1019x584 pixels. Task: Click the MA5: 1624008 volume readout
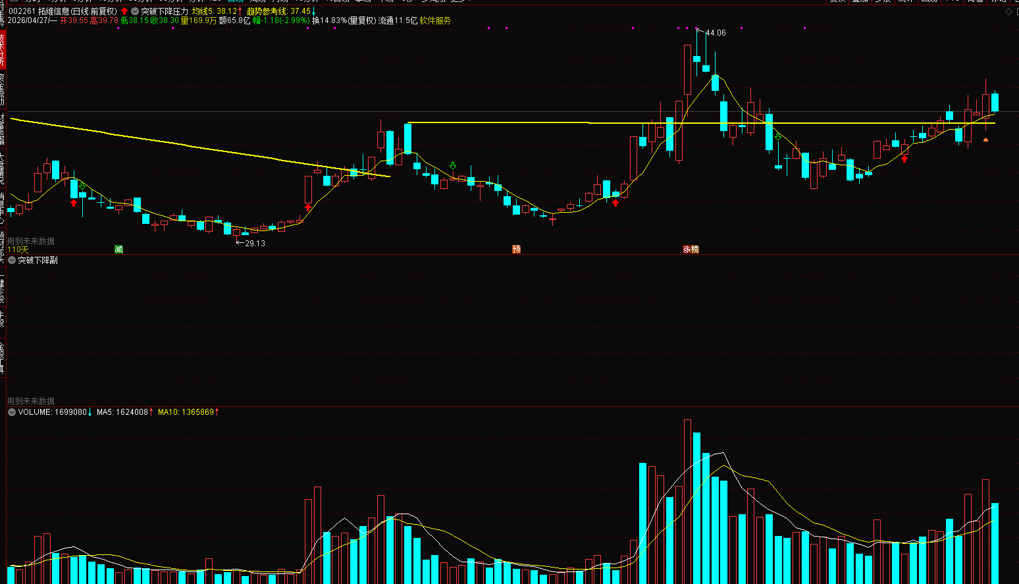point(122,411)
